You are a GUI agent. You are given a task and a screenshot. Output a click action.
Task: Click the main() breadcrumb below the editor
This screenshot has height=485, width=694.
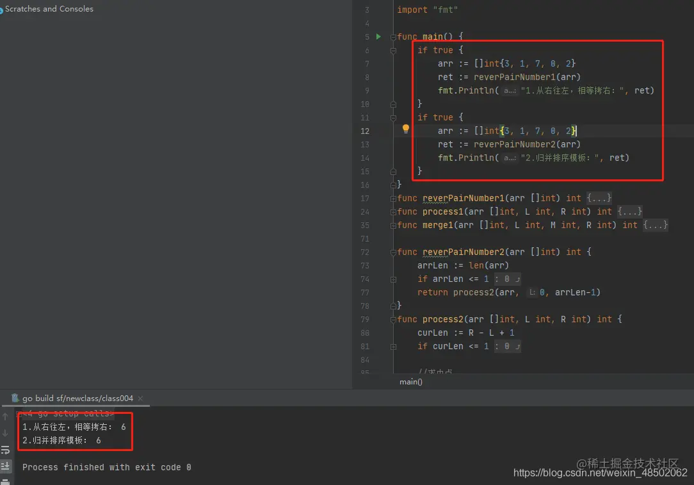(x=411, y=382)
